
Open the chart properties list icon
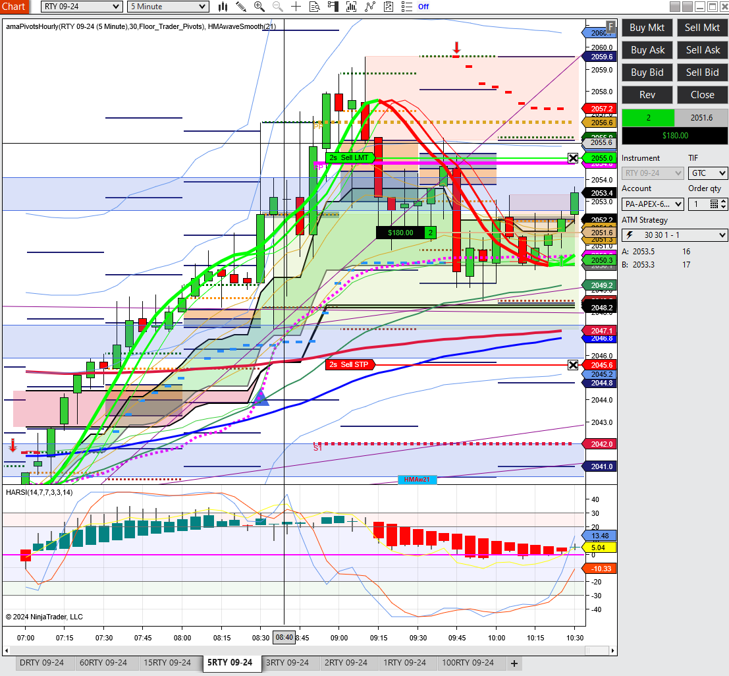(x=407, y=7)
